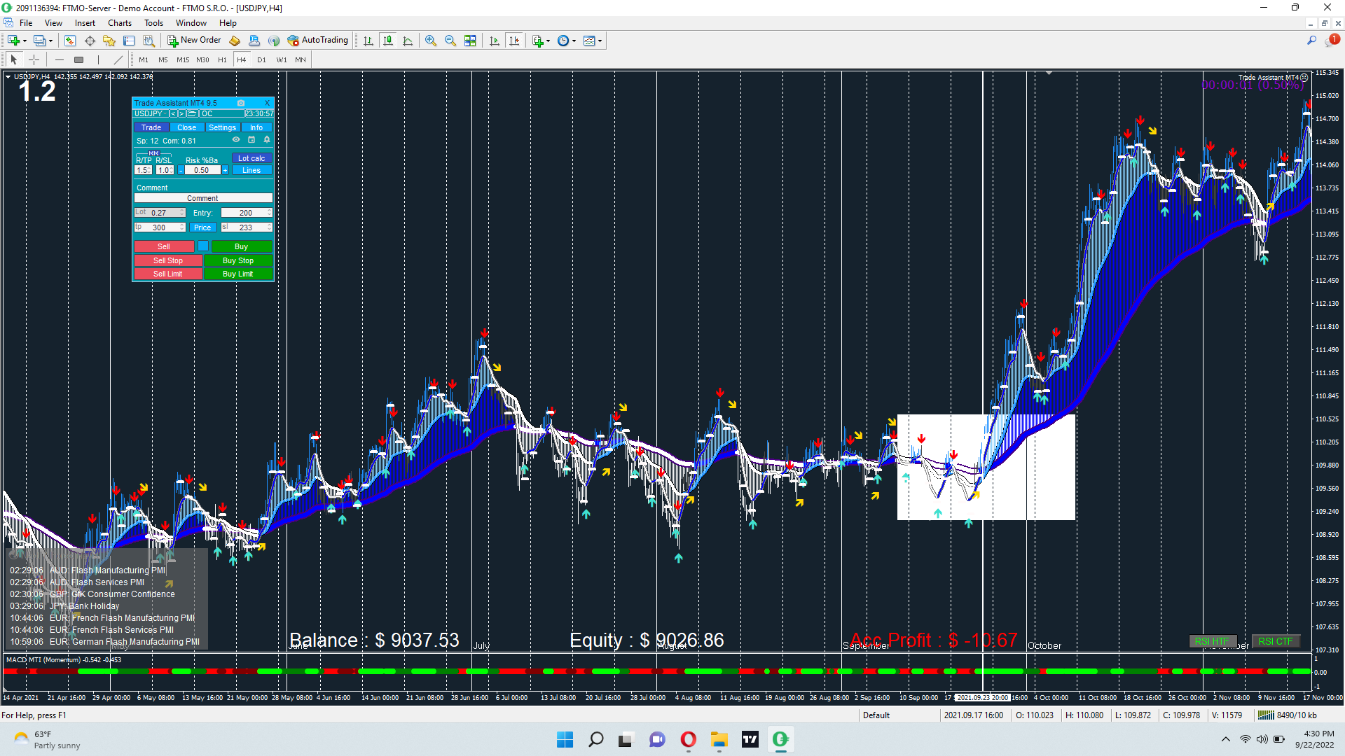Click the Zoom In magnifier icon

430,41
